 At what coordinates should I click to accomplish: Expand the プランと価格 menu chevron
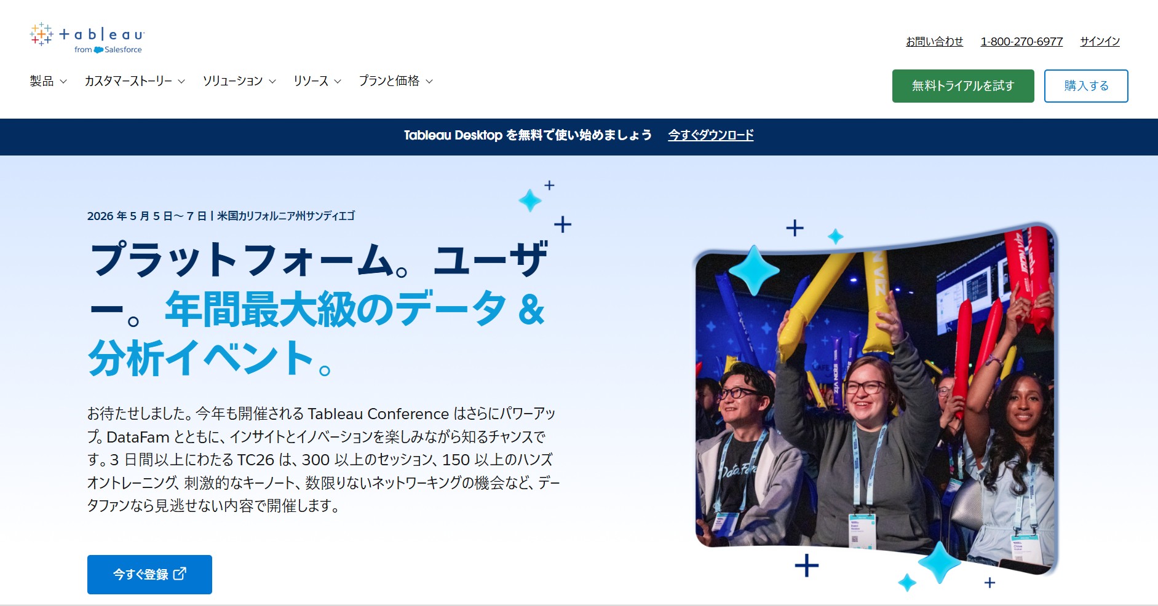click(429, 81)
